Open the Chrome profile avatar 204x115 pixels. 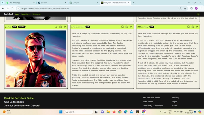(196, 8)
